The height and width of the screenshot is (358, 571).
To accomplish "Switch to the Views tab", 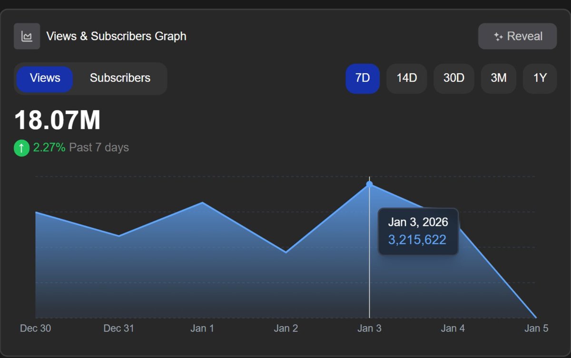I will [x=45, y=78].
